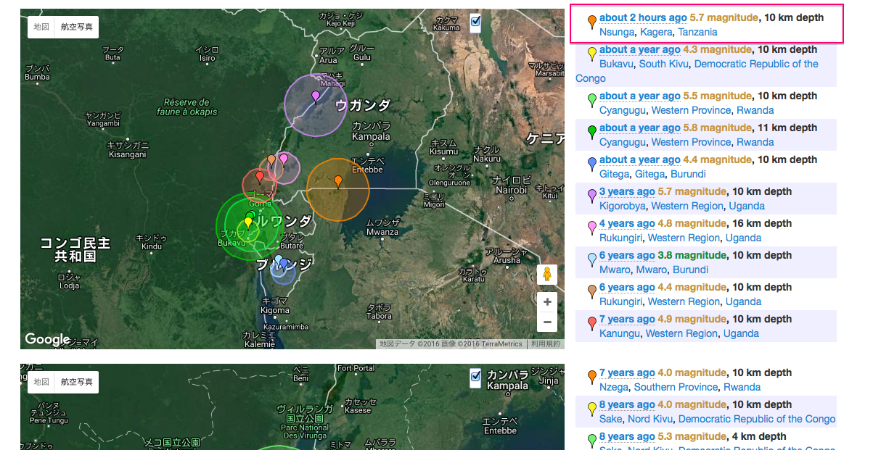The width and height of the screenshot is (873, 450).
Task: Open the South Kivu link
Action: click(x=663, y=64)
